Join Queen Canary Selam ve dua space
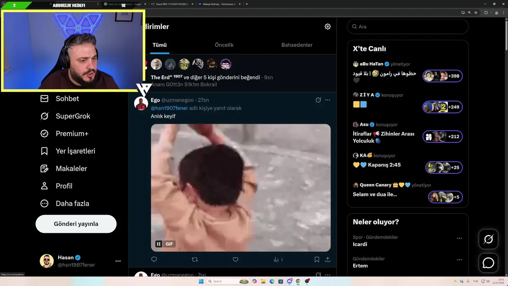 tap(445, 197)
